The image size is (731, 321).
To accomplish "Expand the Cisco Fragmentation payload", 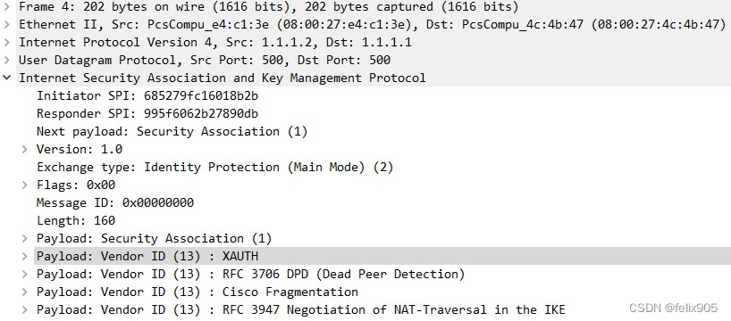I will click(25, 292).
